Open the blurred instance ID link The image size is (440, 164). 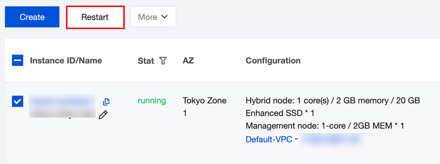(62, 101)
